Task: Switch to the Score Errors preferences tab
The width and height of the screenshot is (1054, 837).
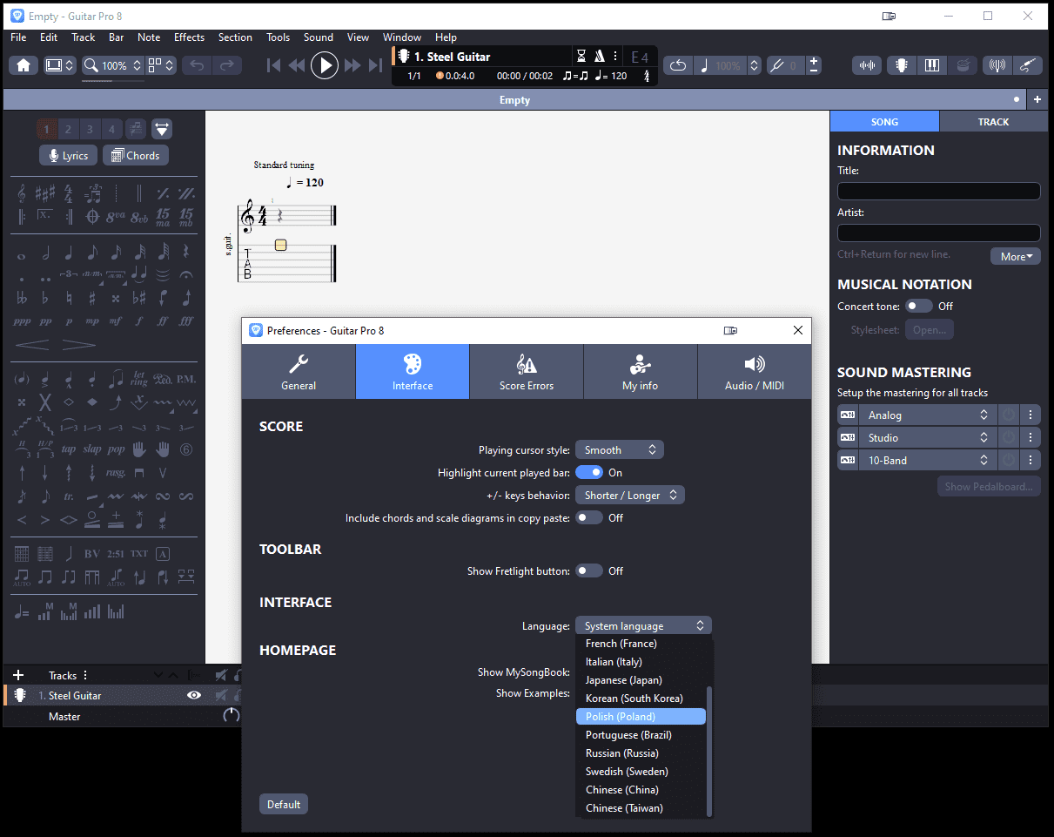Action: click(527, 372)
